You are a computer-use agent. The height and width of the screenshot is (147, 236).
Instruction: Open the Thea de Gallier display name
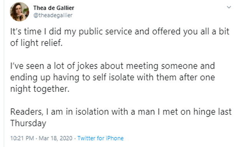tap(54, 8)
